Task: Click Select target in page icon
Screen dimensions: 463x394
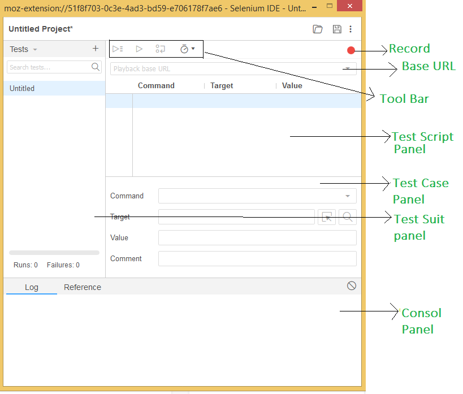Action: (327, 218)
